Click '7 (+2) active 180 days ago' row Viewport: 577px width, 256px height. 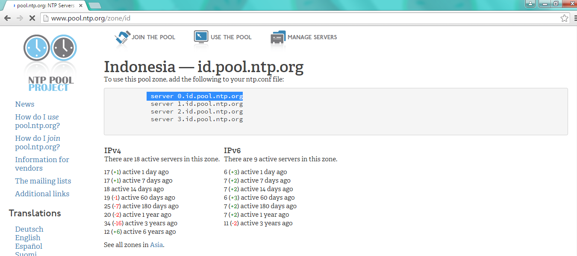pyautogui.click(x=260, y=206)
